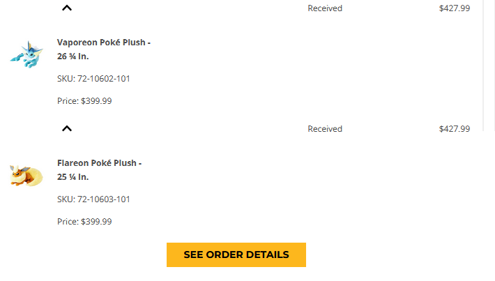
Task: Click $427.99 total above the Flareon item
Action: [454, 129]
